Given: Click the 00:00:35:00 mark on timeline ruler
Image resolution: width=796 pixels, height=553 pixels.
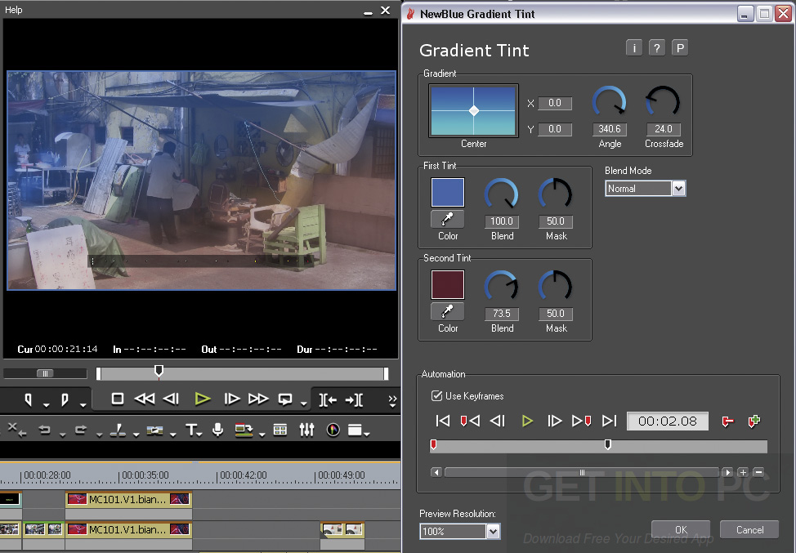Looking at the screenshot, I should click(x=145, y=475).
